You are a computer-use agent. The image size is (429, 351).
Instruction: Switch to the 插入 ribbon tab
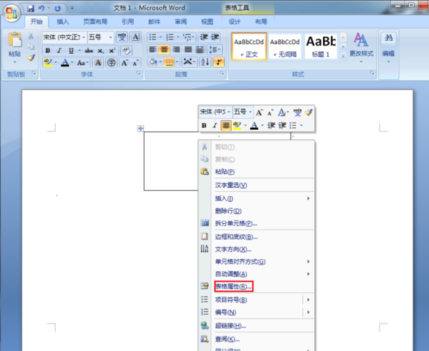(x=63, y=21)
